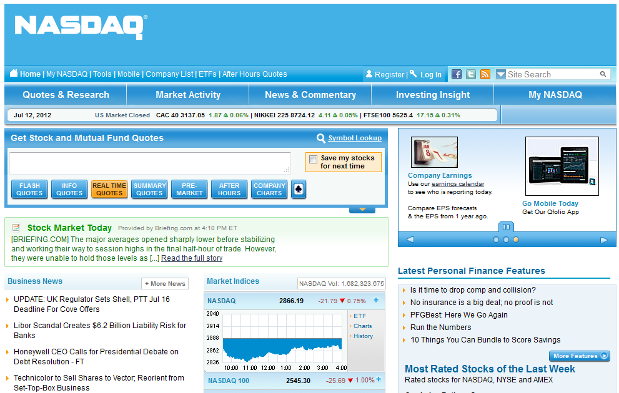Open ETF link beside NASDAQ chart
The image size is (619, 393).
pos(360,316)
